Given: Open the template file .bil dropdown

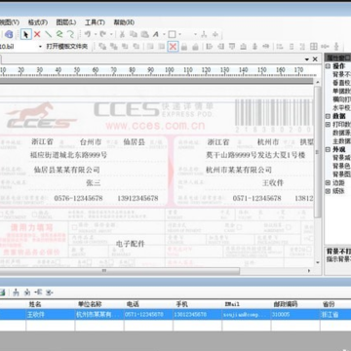Looking at the screenshot, I should point(40,47).
